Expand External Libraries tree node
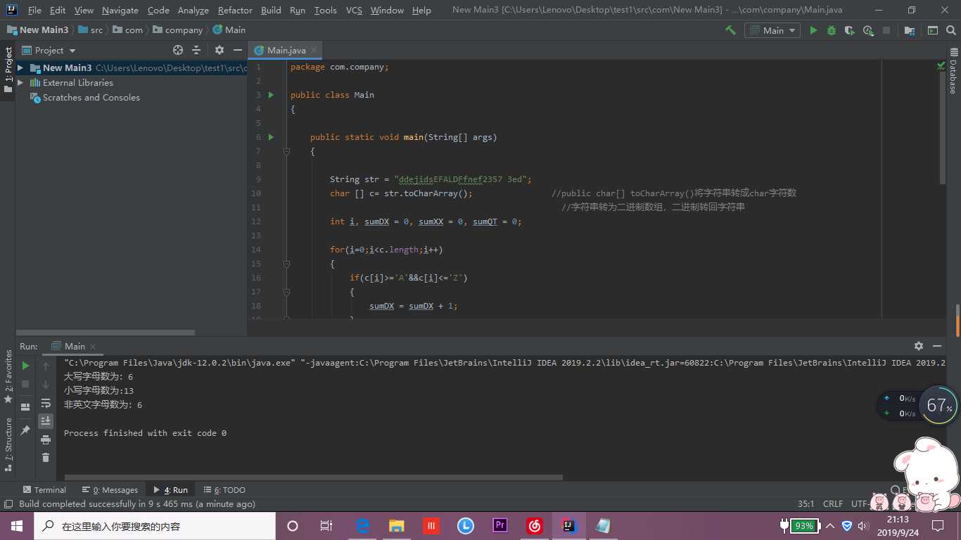This screenshot has height=540, width=961. [x=20, y=83]
